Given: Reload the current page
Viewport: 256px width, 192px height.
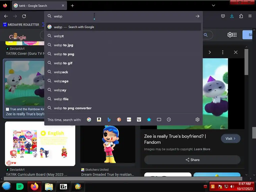Looking at the screenshot, I should click(x=24, y=16).
